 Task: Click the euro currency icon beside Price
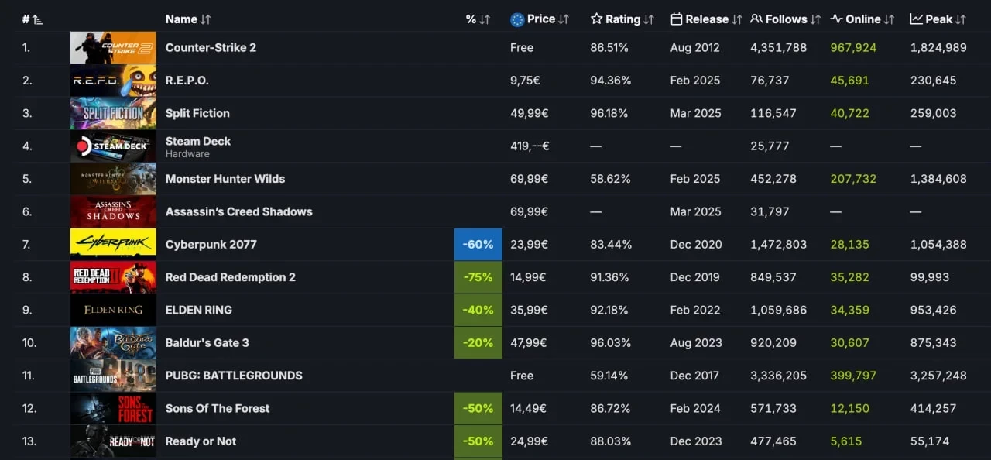tap(517, 19)
